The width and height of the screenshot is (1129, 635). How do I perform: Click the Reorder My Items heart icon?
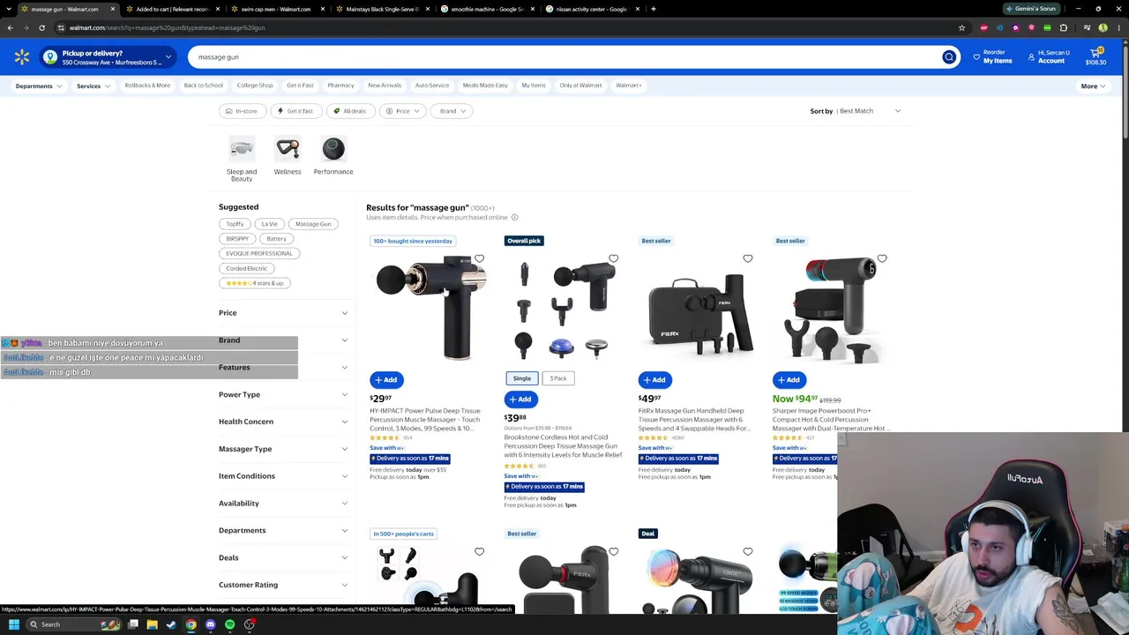click(976, 57)
